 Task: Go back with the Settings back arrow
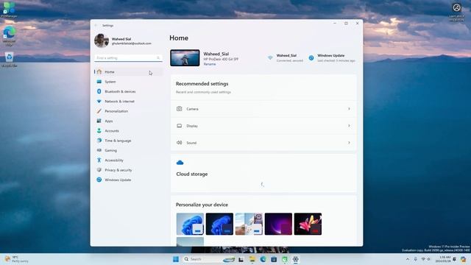click(96, 26)
